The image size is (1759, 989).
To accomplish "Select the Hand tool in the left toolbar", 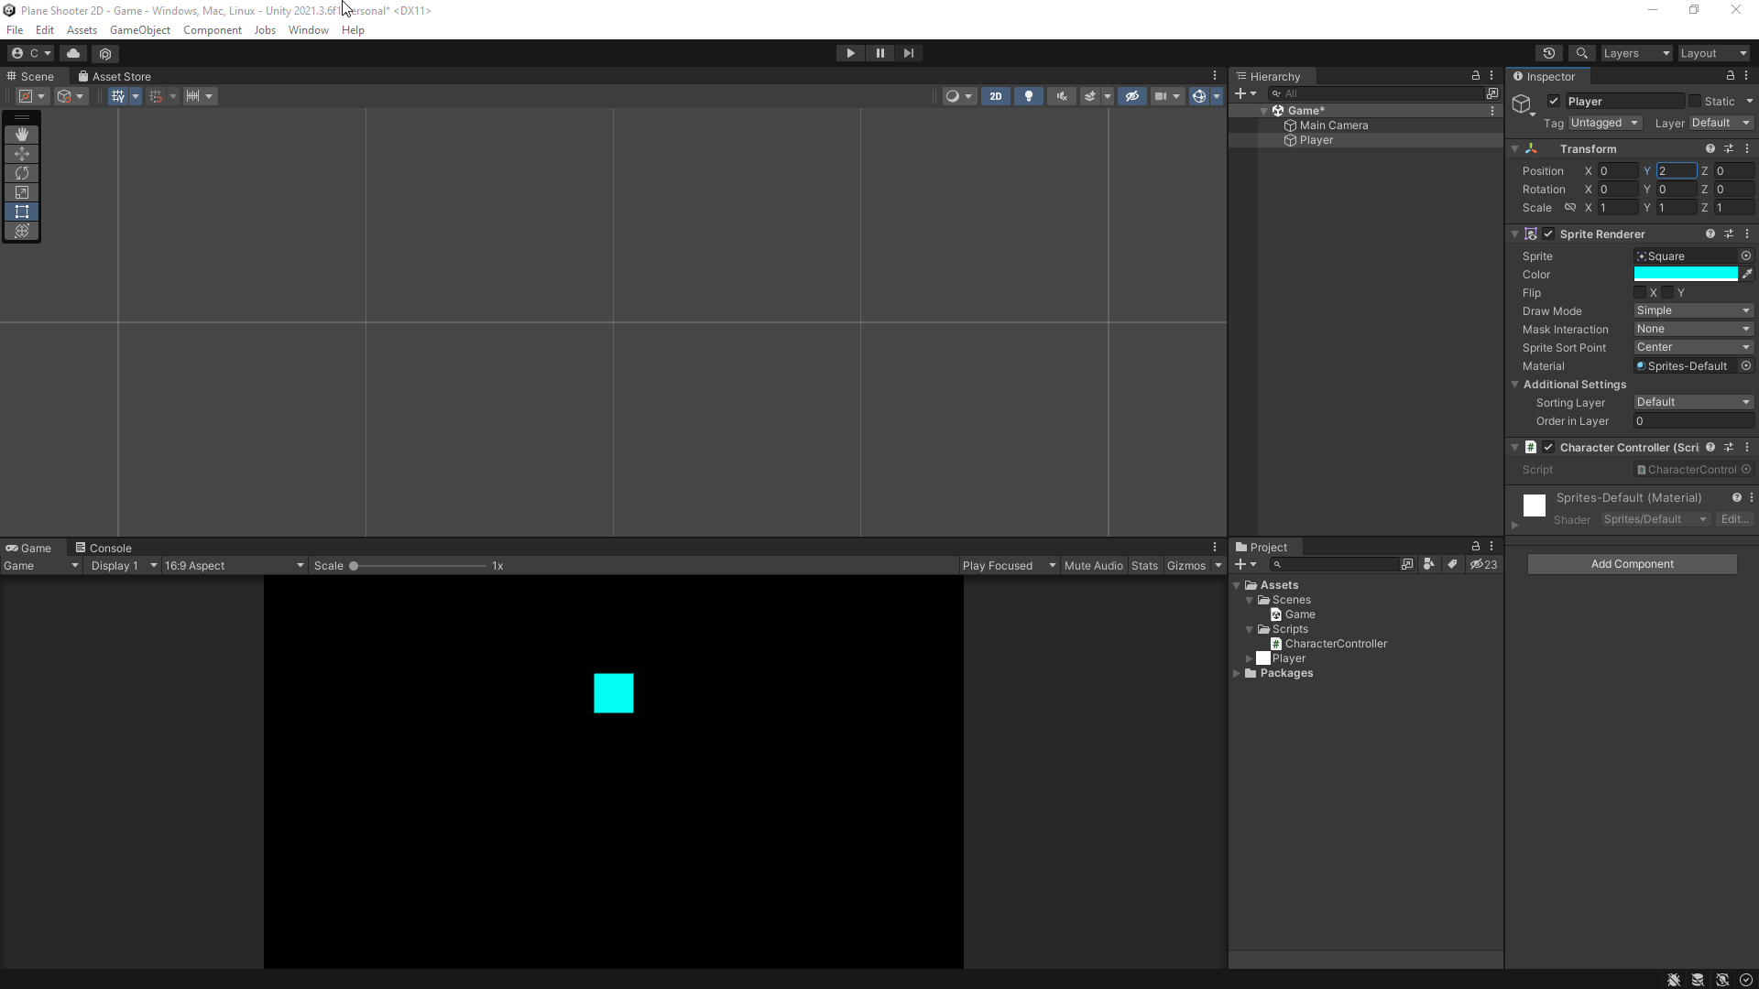I will [x=22, y=134].
